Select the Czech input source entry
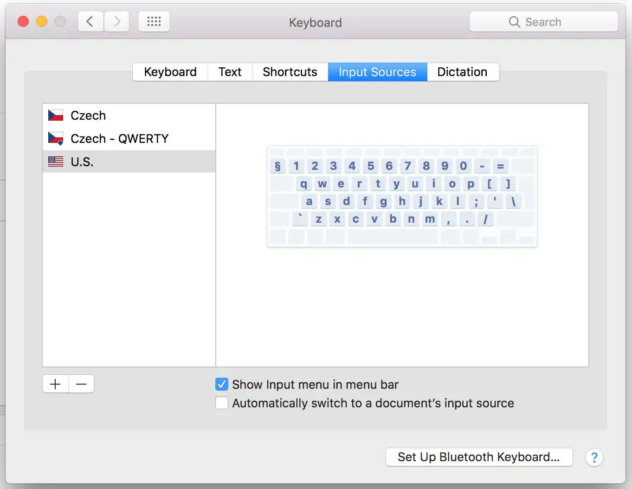This screenshot has width=632, height=489. coord(88,115)
